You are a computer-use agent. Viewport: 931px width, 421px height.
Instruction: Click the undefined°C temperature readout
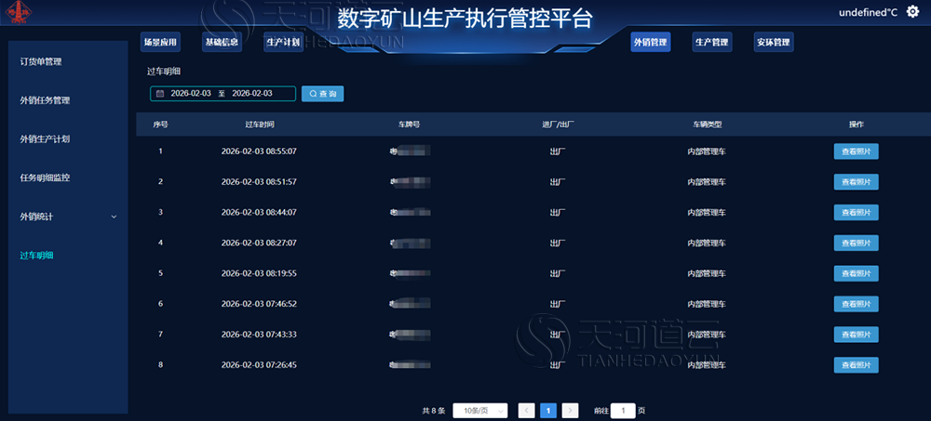click(x=868, y=12)
